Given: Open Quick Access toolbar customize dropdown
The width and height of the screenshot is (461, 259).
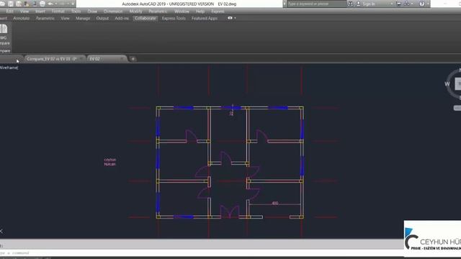Looking at the screenshot, I should [x=73, y=4].
